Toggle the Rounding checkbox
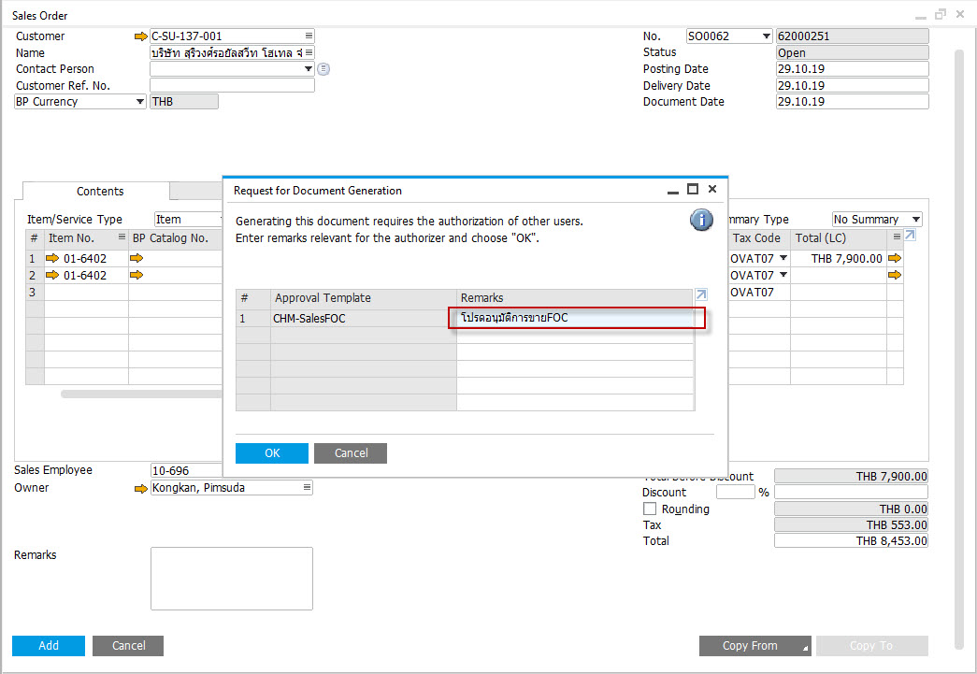The height and width of the screenshot is (674, 977). coord(650,509)
